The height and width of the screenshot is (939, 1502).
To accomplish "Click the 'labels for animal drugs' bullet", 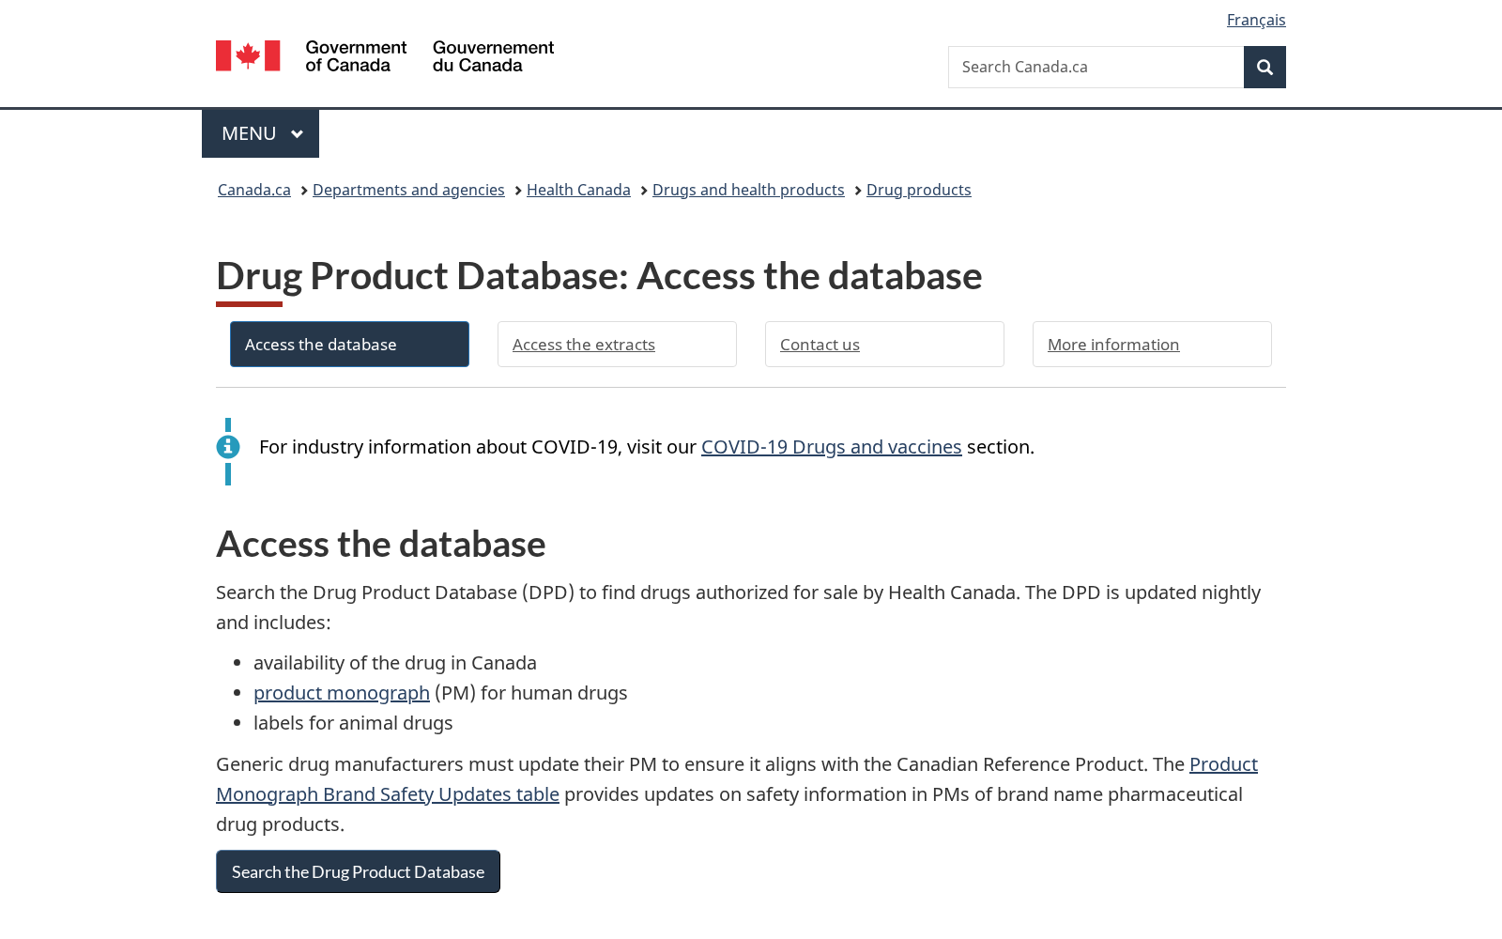I will coord(353,723).
